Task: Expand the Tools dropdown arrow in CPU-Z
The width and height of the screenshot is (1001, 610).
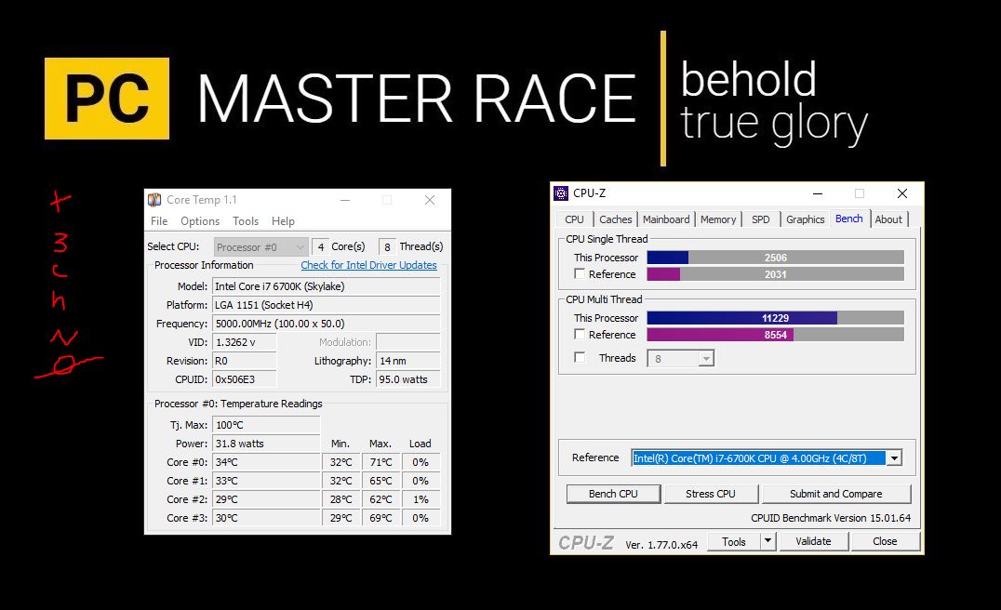Action: pos(768,542)
